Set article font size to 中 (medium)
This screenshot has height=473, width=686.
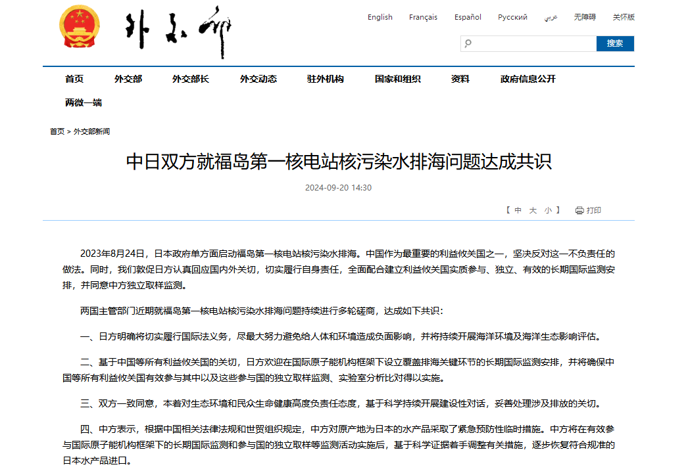coord(518,210)
